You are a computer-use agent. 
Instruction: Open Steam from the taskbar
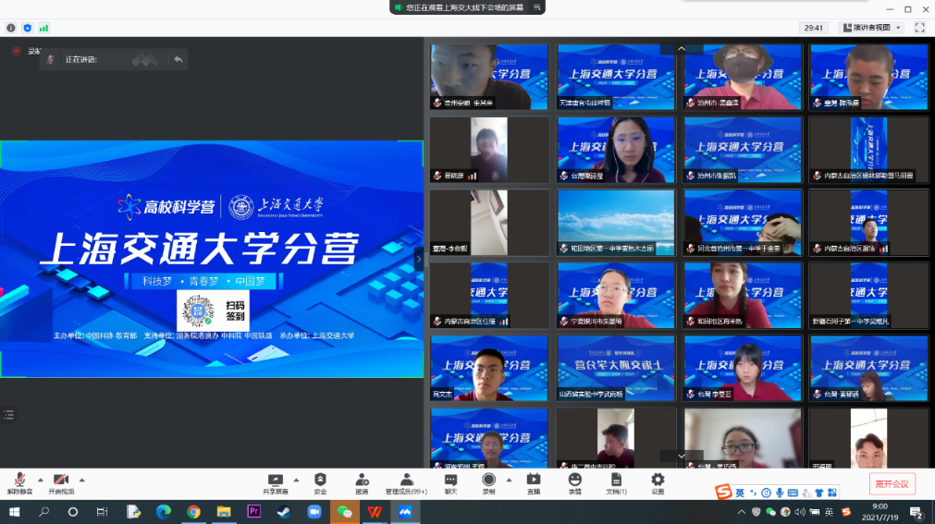(284, 511)
